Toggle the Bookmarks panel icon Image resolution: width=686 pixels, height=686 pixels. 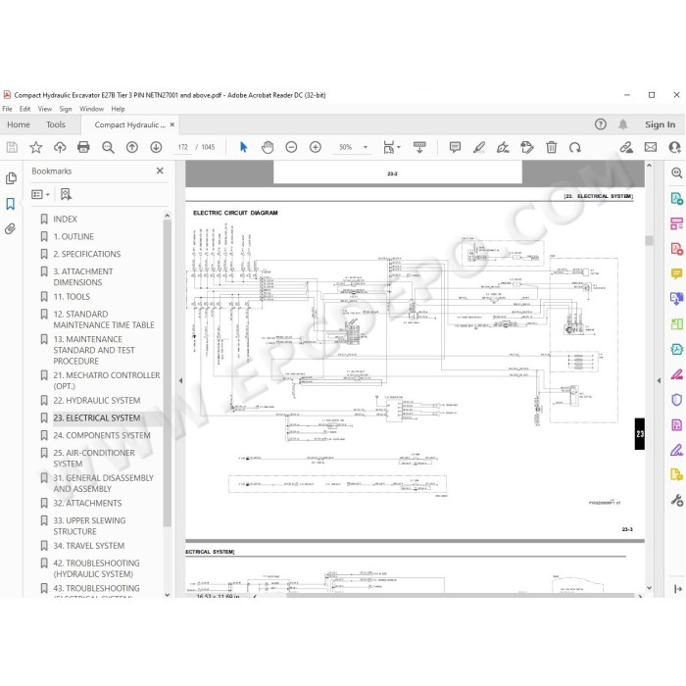(x=11, y=204)
